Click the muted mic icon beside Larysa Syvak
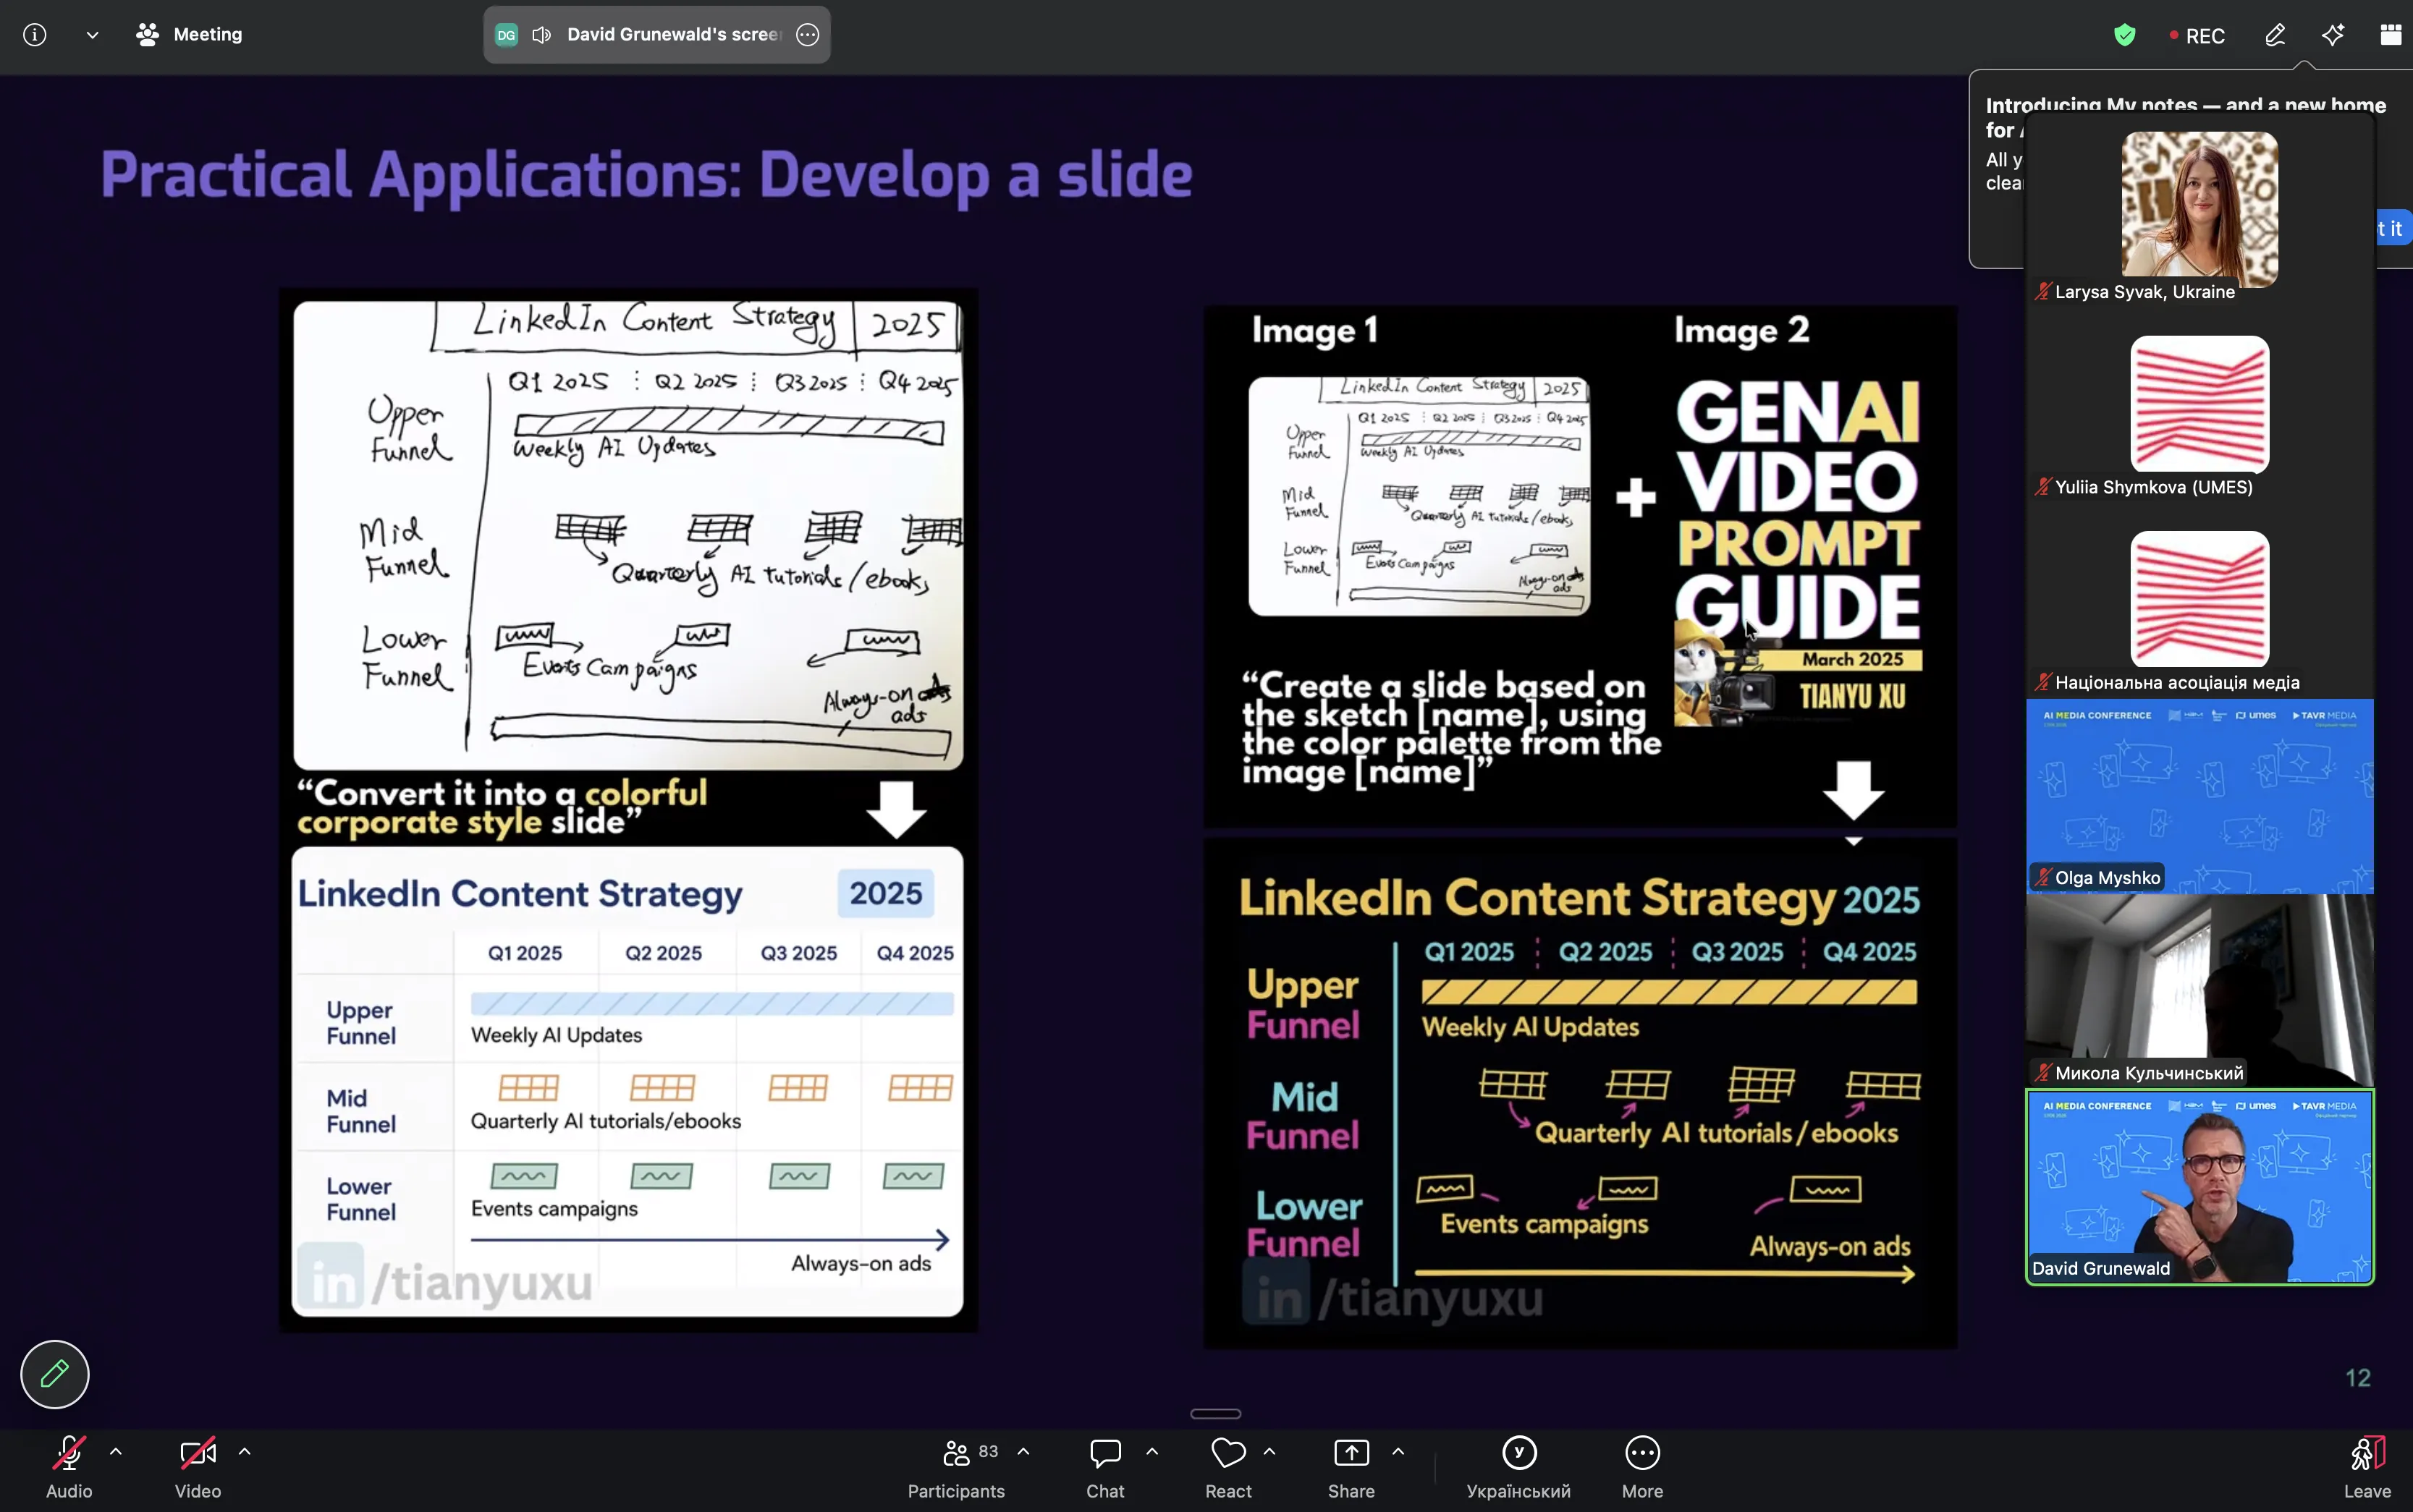This screenshot has width=2413, height=1512. click(2043, 291)
